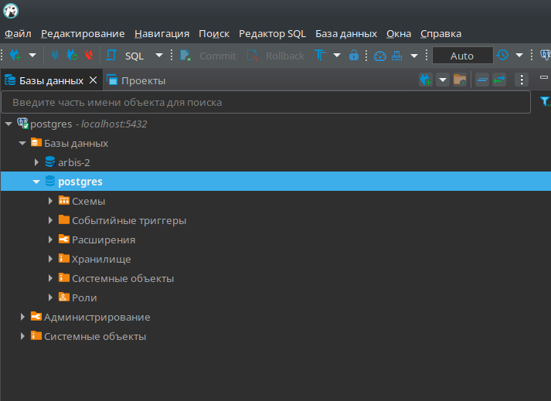551x401 pixels.
Task: Click highlighted postgres database icon
Action: [50, 181]
